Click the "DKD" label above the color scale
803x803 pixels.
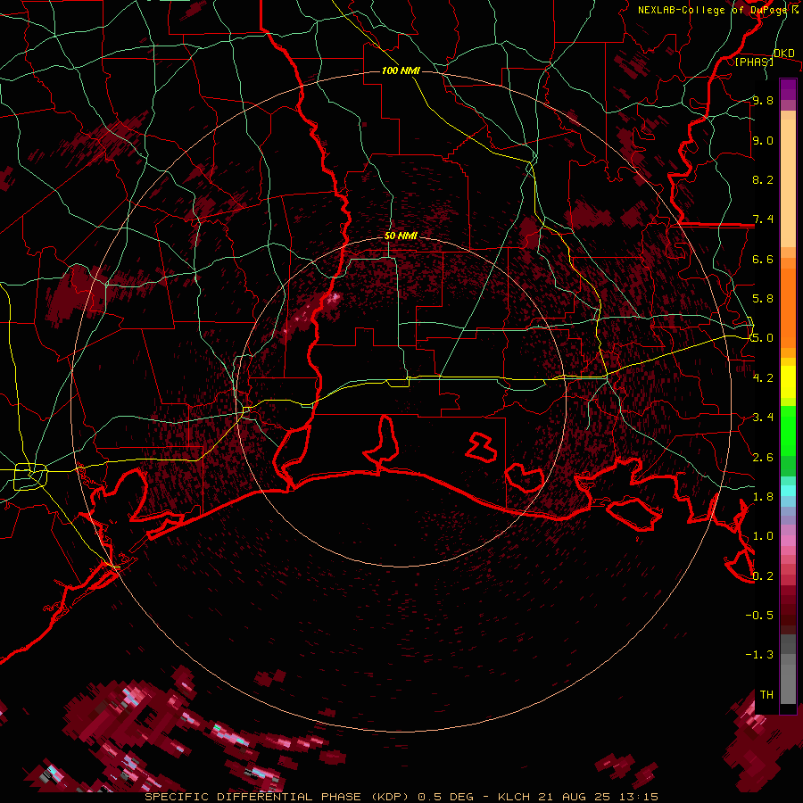(783, 54)
